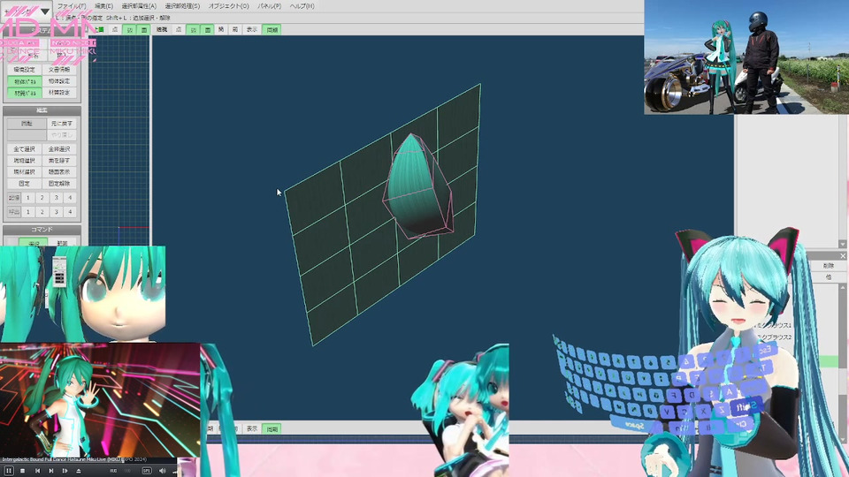Screen dimensions: 849x477
Task: Click やり直し redo button
Action: [x=61, y=134]
